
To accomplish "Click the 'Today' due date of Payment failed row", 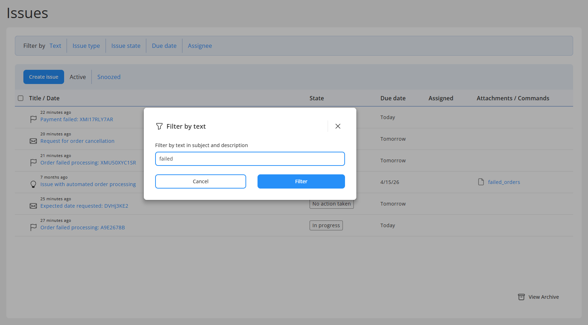I will pyautogui.click(x=388, y=117).
